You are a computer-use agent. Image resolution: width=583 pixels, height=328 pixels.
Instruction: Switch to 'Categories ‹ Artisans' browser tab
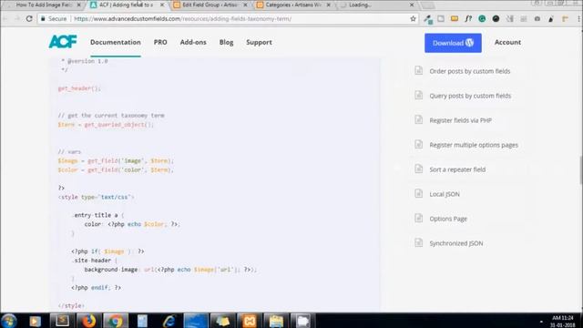(293, 5)
